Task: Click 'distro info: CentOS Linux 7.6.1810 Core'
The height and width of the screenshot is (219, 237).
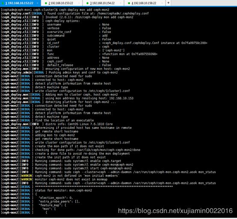Action: point(57,124)
